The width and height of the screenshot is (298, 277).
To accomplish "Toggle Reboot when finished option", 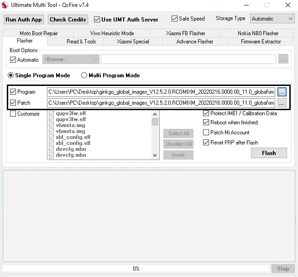I will [206, 122].
